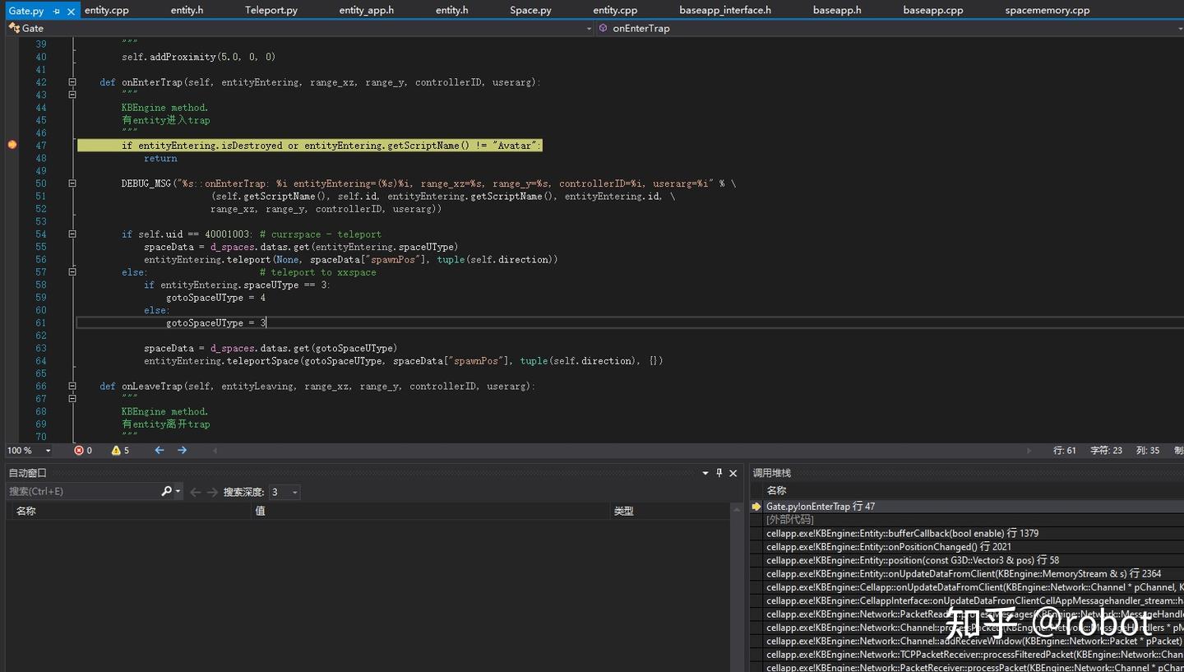Collapse the onLeaveTrap function at line 66

[x=72, y=386]
